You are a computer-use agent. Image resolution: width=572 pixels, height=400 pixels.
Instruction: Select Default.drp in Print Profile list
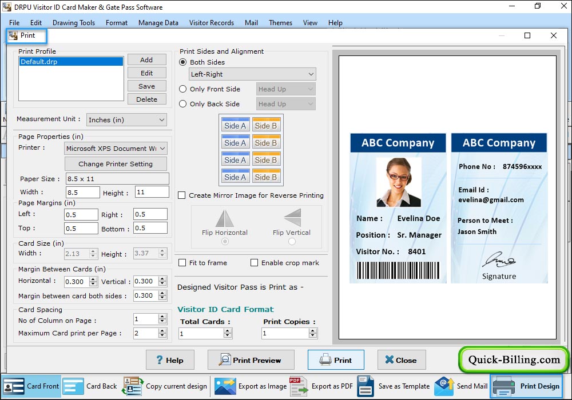click(x=71, y=62)
